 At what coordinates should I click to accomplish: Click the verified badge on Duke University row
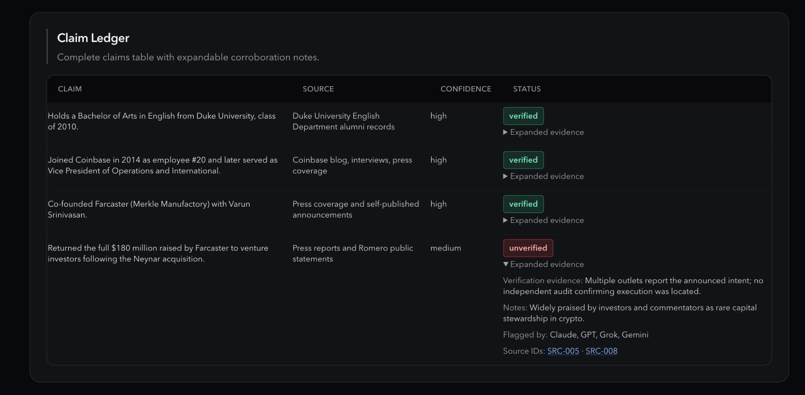pyautogui.click(x=523, y=116)
